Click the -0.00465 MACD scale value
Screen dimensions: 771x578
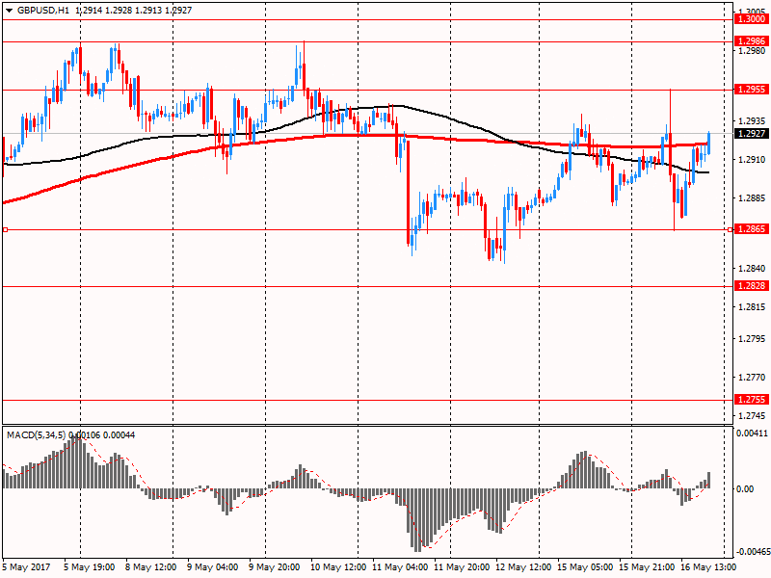[753, 552]
